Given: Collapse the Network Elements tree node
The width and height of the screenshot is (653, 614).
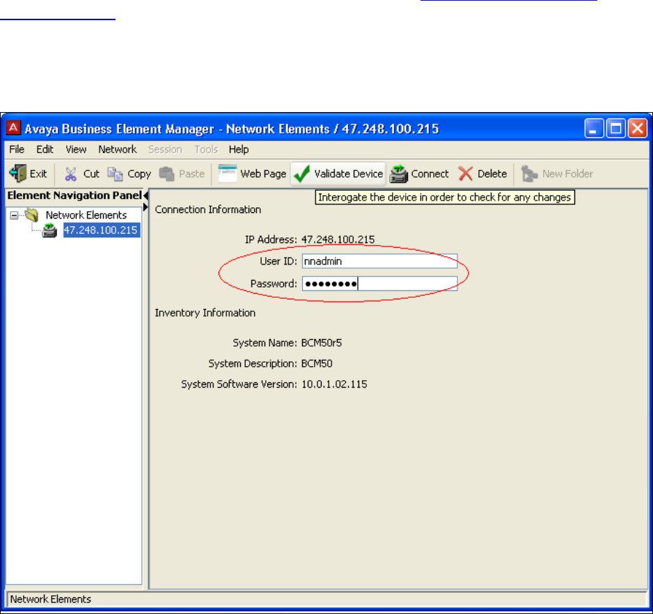Looking at the screenshot, I should [x=14, y=215].
